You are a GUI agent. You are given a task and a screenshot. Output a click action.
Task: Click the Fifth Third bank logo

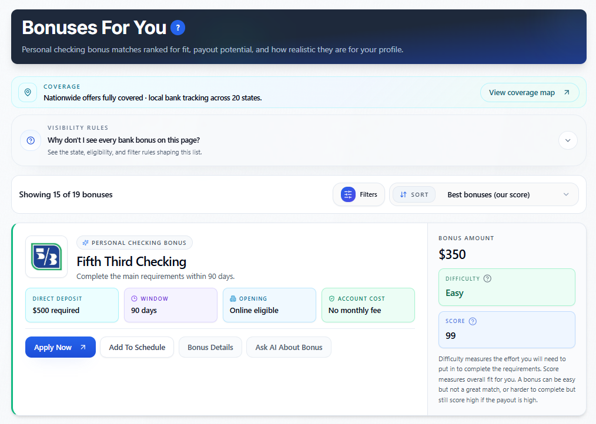tap(46, 257)
